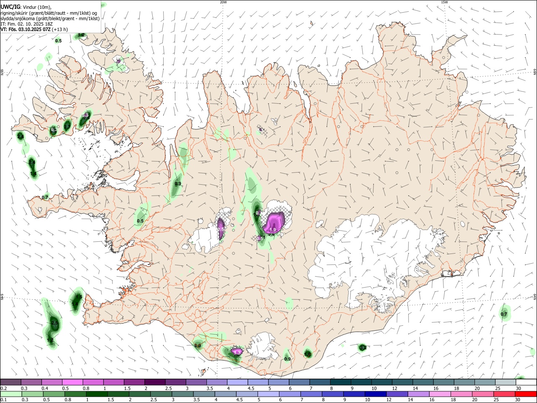Pick the bright red 30 swatch in rain legend
The image size is (537, 403).
(x=527, y=394)
